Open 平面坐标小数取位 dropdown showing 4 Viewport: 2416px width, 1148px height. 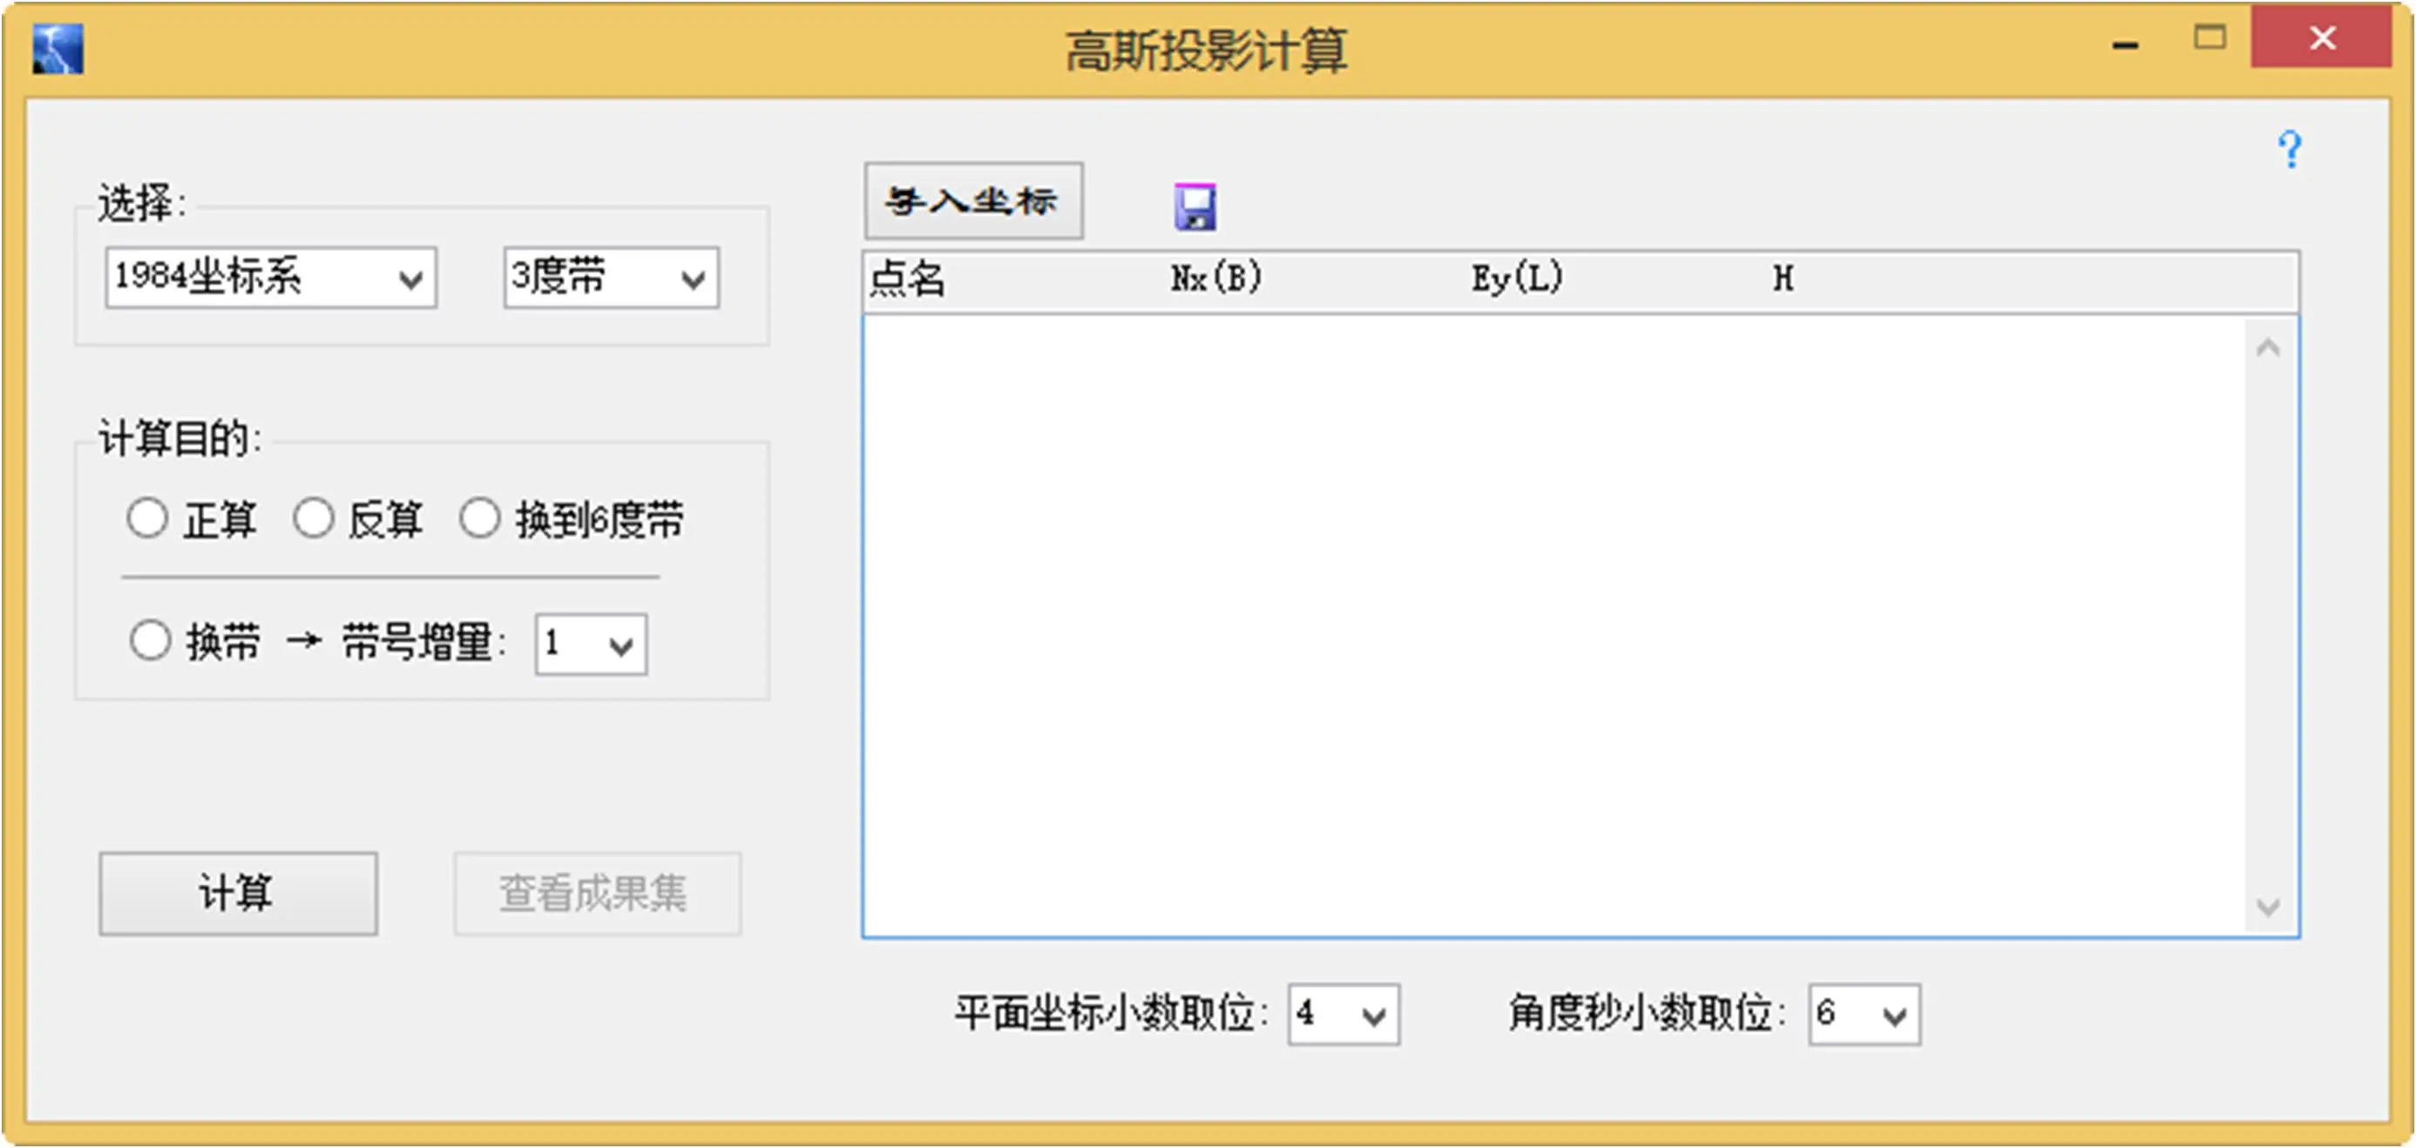[1344, 1014]
